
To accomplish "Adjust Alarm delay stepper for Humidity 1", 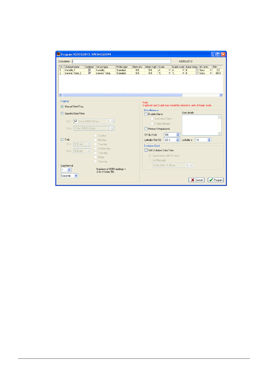I will [x=197, y=70].
